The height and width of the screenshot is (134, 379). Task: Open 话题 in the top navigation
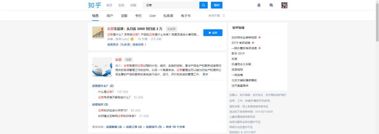pyautogui.click(x=133, y=5)
